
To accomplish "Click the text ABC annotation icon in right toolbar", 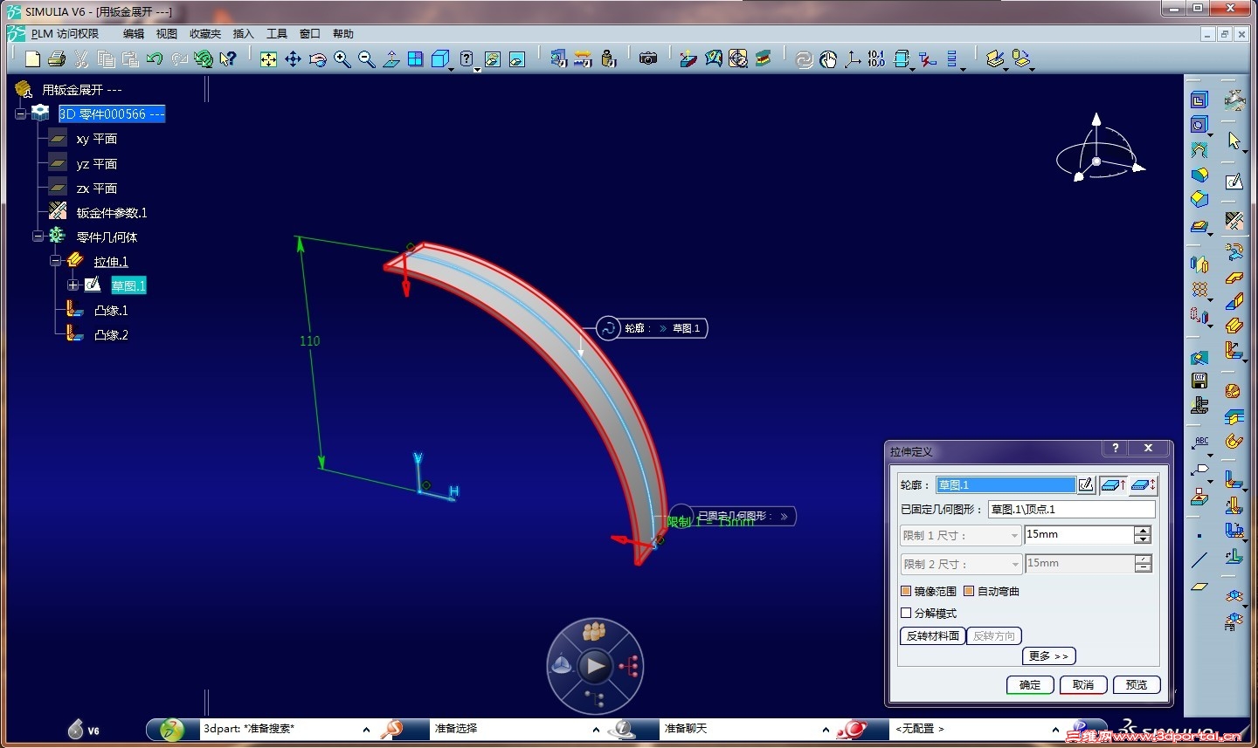I will click(x=1199, y=443).
